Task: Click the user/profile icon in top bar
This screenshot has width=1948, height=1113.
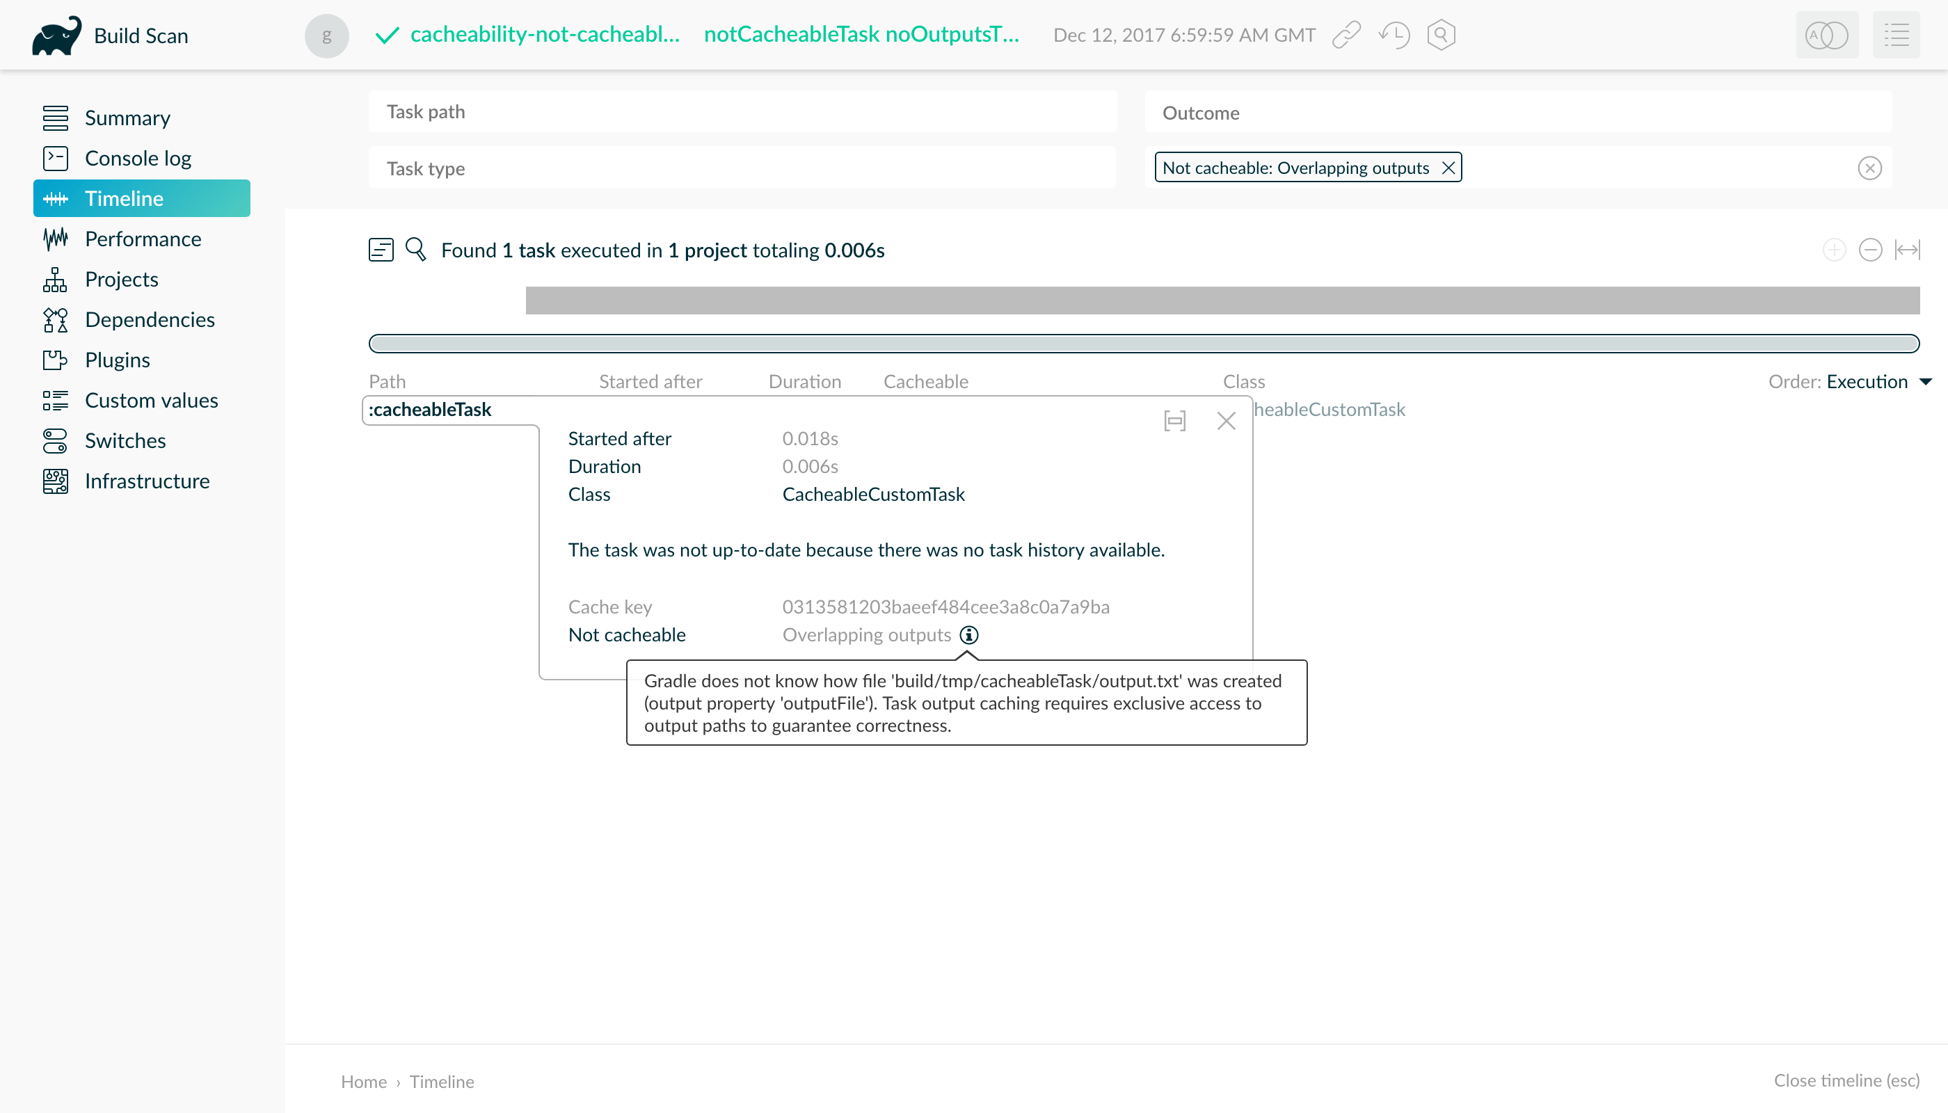Action: 326,35
